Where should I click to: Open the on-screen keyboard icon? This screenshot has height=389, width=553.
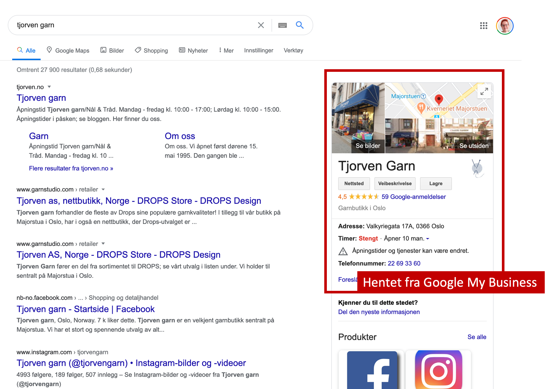[x=282, y=25]
